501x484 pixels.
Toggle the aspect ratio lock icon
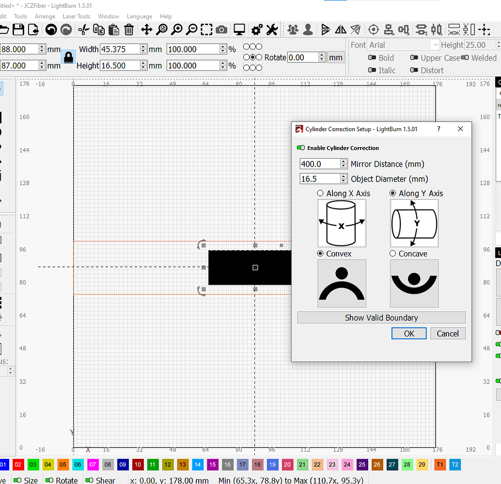tap(68, 58)
